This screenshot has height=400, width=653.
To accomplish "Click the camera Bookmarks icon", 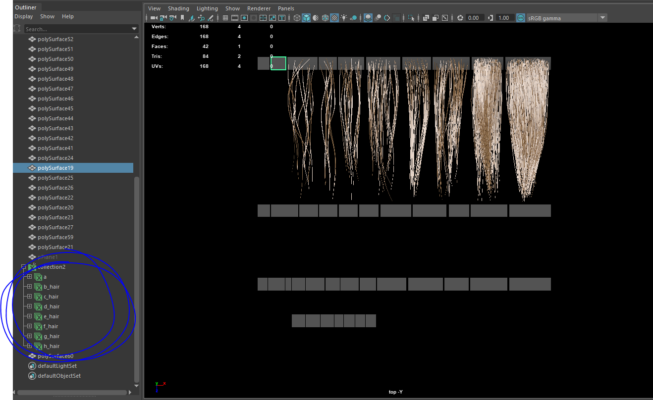I will [x=182, y=18].
